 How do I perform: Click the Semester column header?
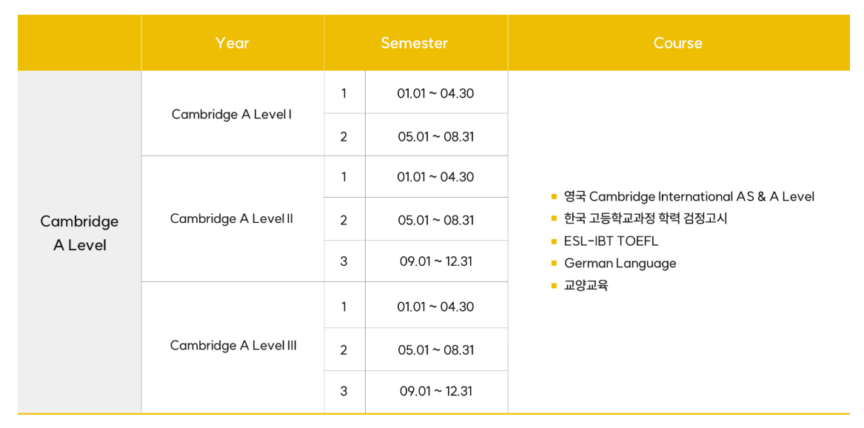click(415, 43)
